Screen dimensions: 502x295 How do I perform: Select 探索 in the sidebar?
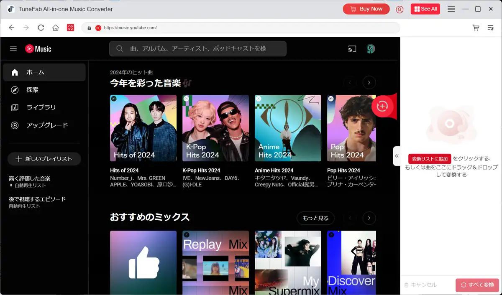click(x=44, y=90)
